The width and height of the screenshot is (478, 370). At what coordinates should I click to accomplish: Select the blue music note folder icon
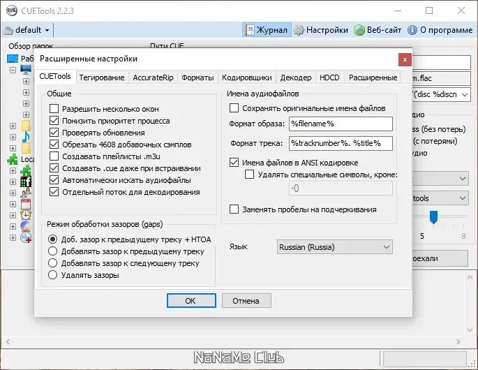26,137
